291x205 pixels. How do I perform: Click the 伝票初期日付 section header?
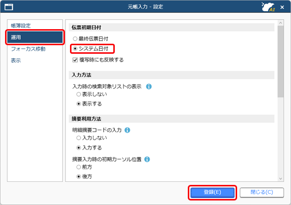(x=172, y=28)
